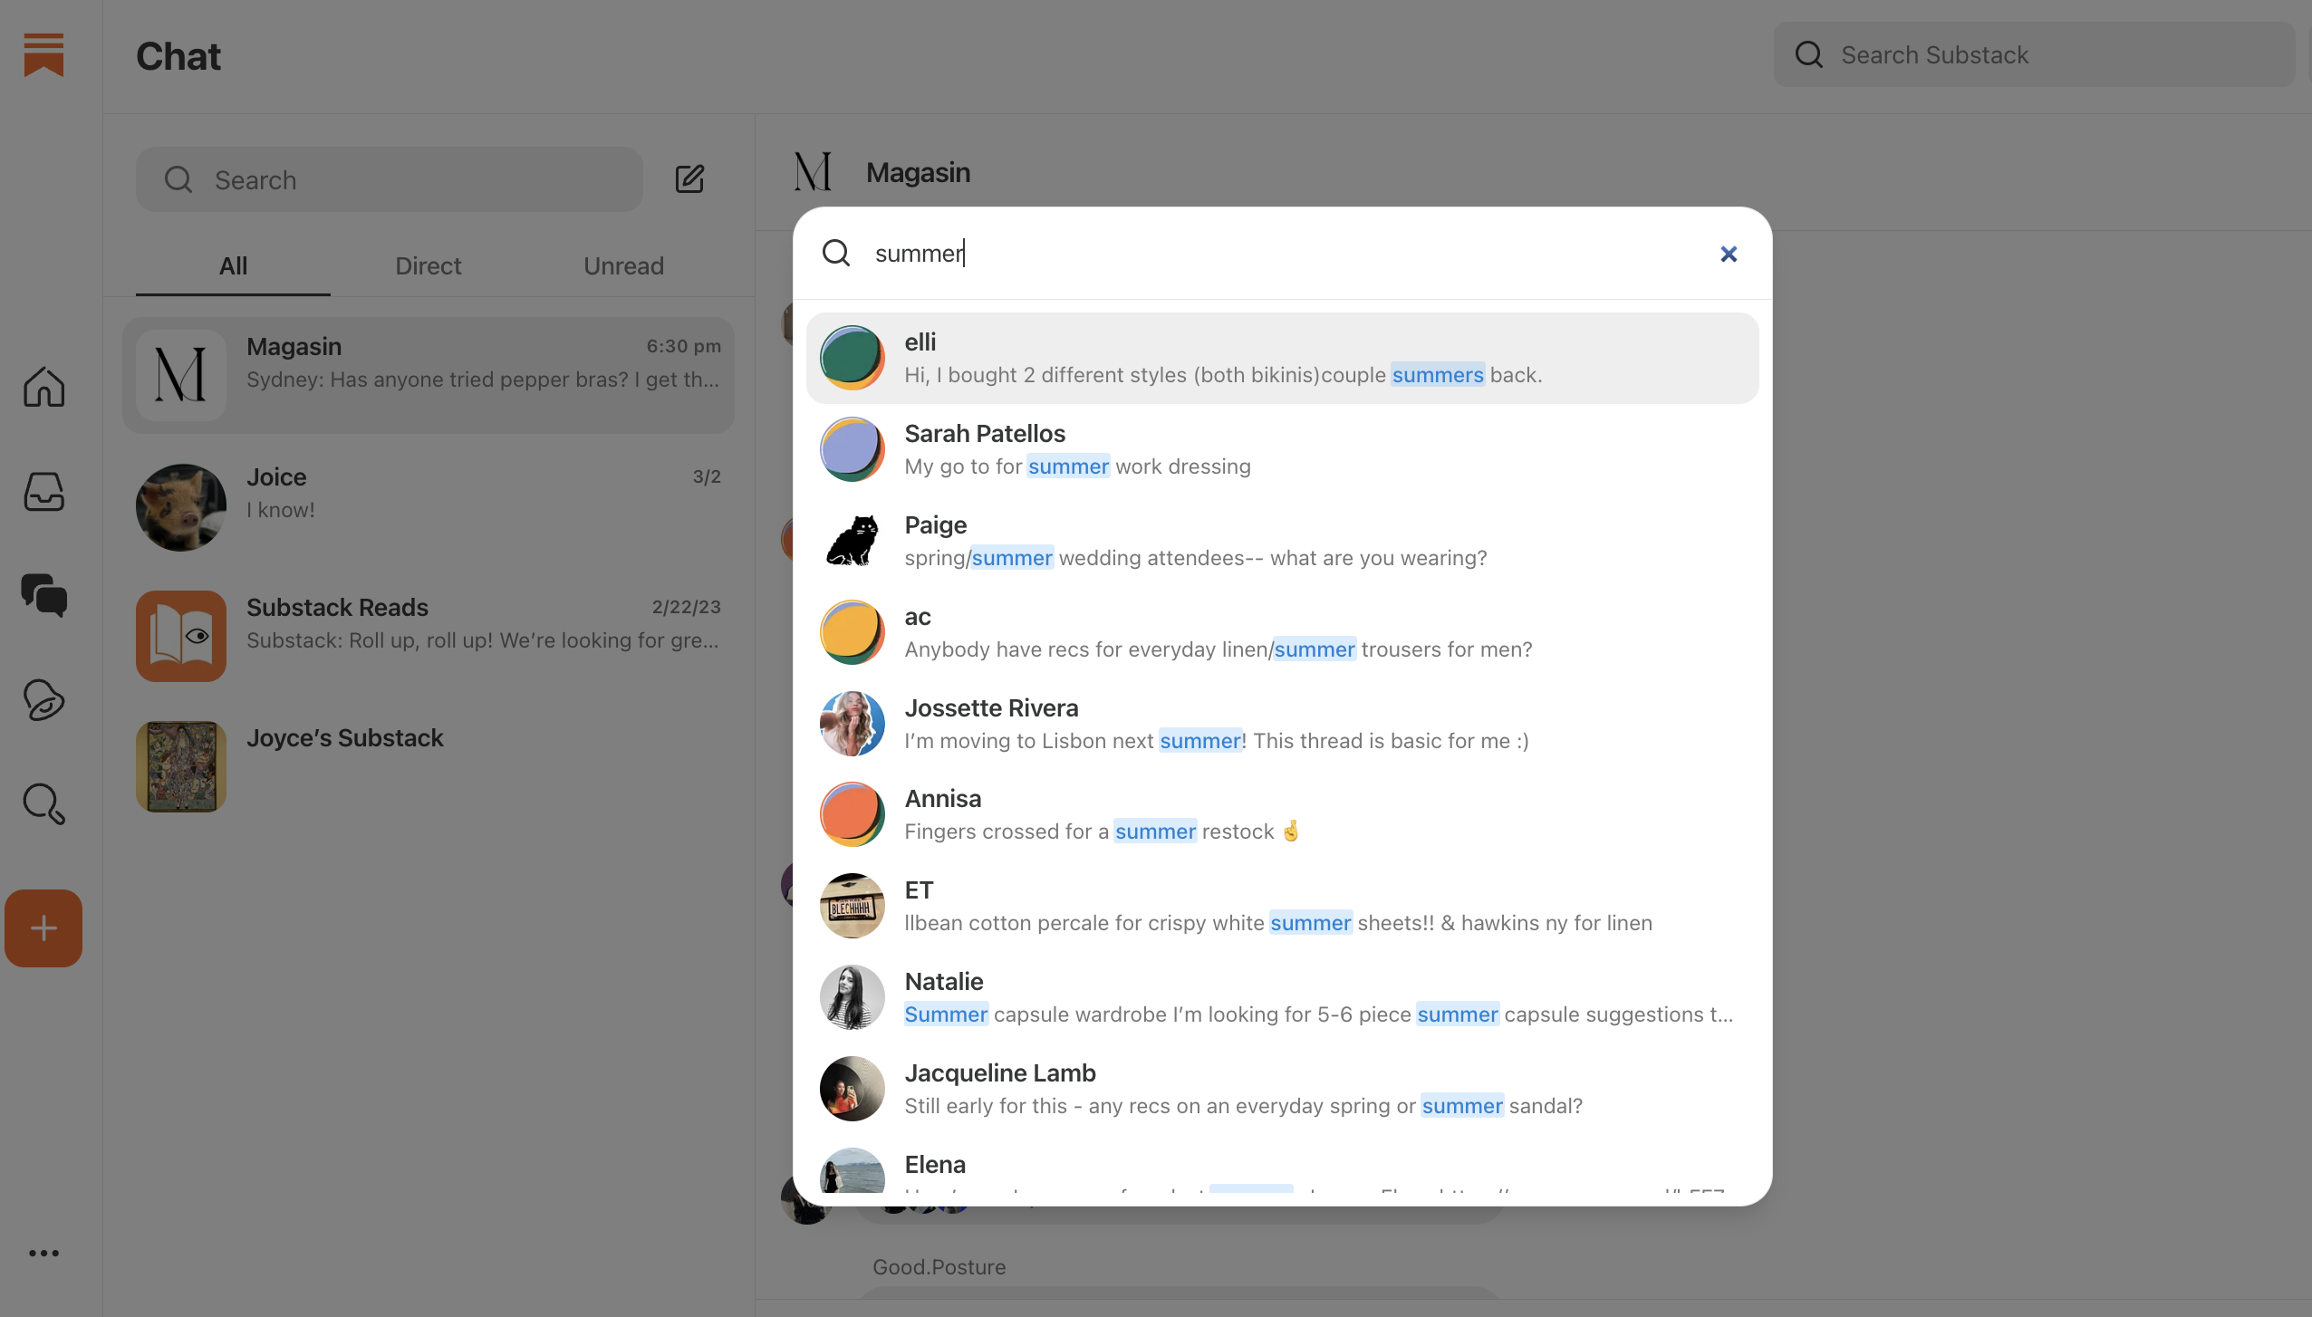Click the Magasin M avatar in chat list
The height and width of the screenshot is (1317, 2312).
[x=181, y=374]
